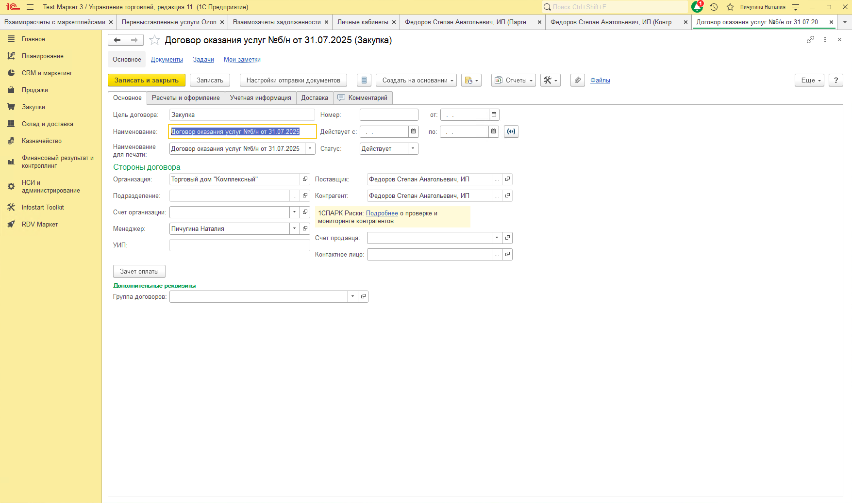Expand the Статус dropdown
Screen dimensions: 852x503
coord(413,148)
